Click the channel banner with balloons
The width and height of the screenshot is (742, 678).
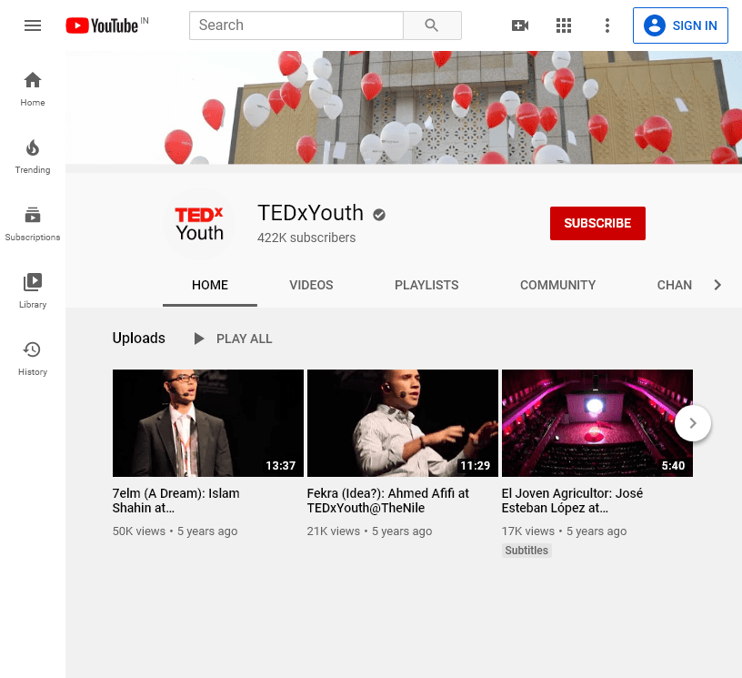click(x=404, y=107)
